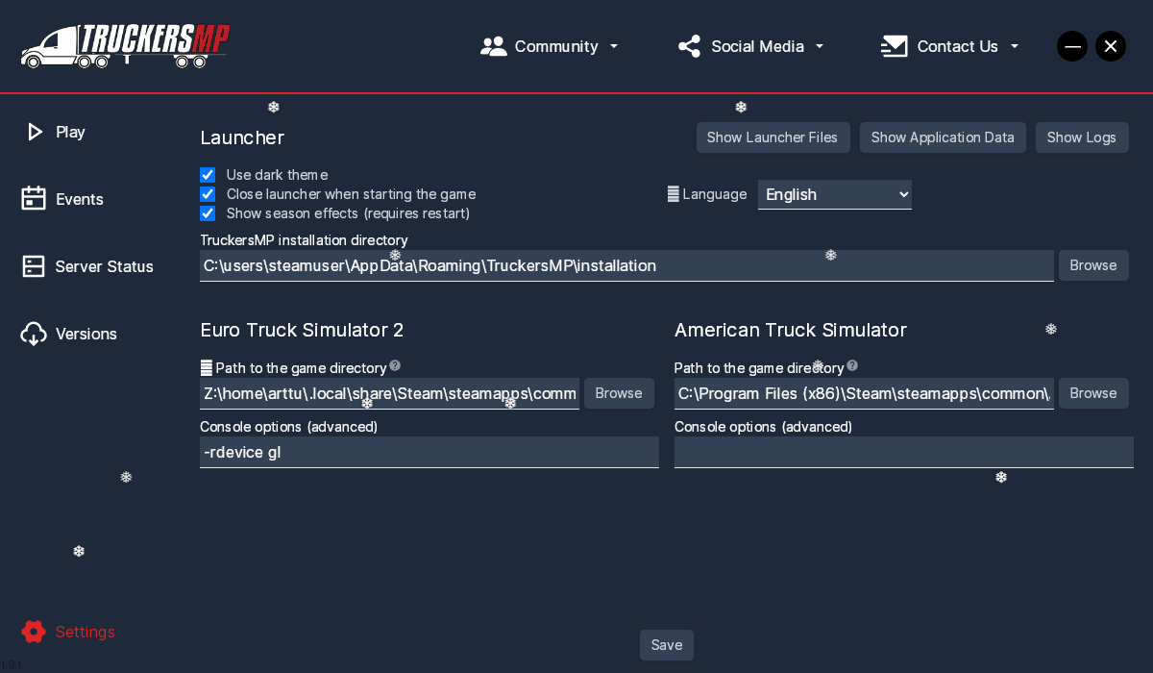Click the Play triangle icon in sidebar
The image size is (1153, 673).
pos(35,132)
